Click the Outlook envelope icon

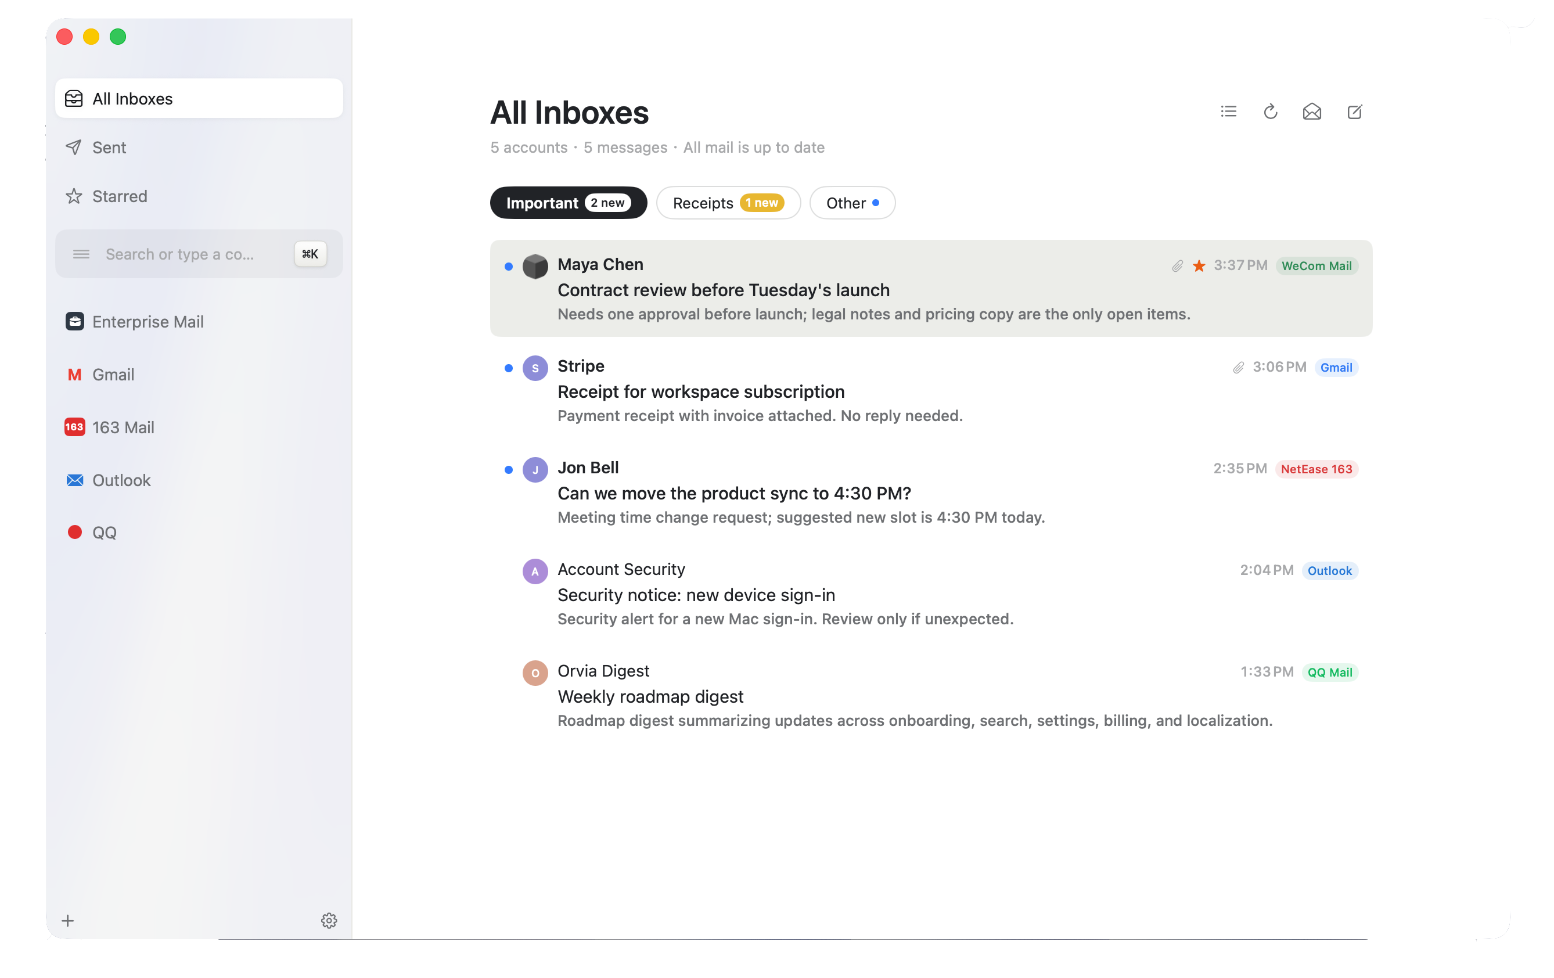[x=75, y=480]
